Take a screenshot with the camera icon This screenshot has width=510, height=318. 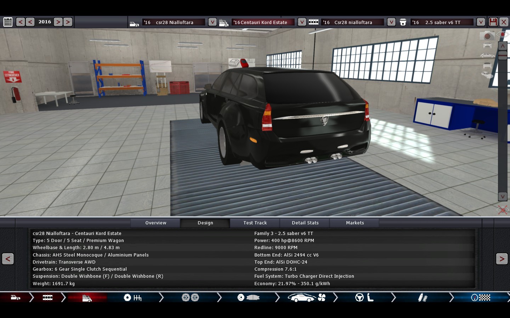tap(487, 36)
